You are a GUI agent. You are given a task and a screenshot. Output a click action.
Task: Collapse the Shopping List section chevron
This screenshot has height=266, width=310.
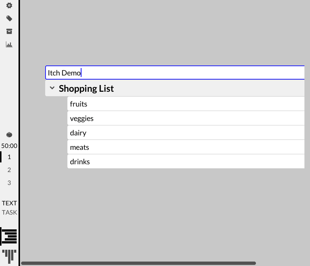tap(52, 88)
